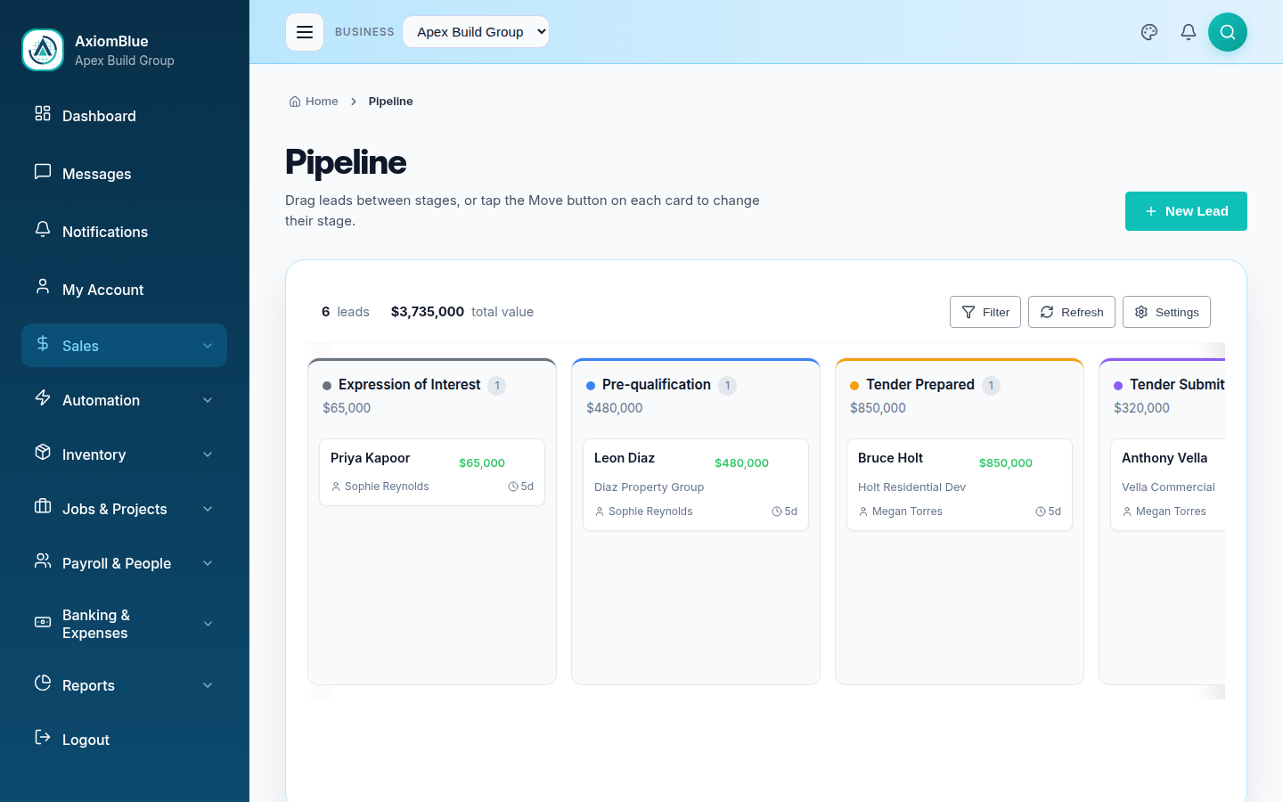This screenshot has width=1283, height=802.
Task: Click the New Lead button
Action: tap(1186, 211)
